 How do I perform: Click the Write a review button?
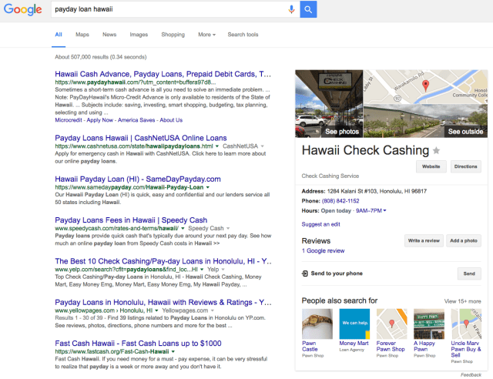pyautogui.click(x=424, y=240)
